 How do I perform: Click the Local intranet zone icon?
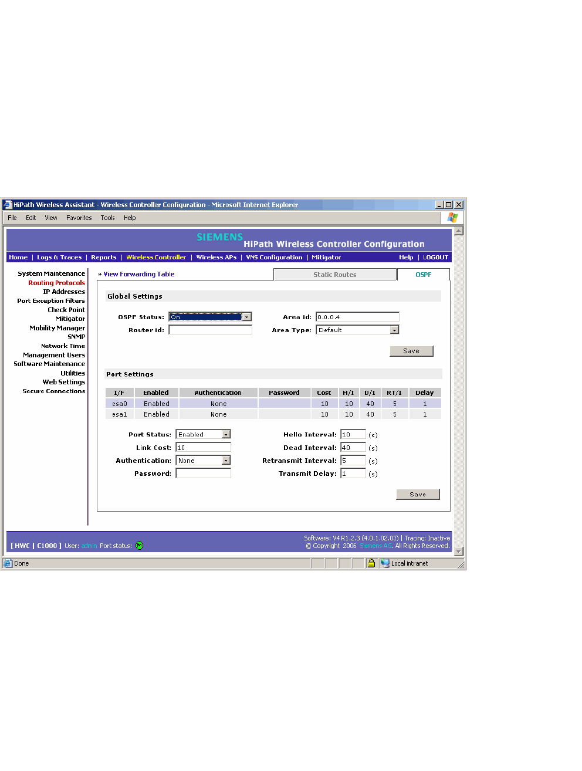click(385, 563)
